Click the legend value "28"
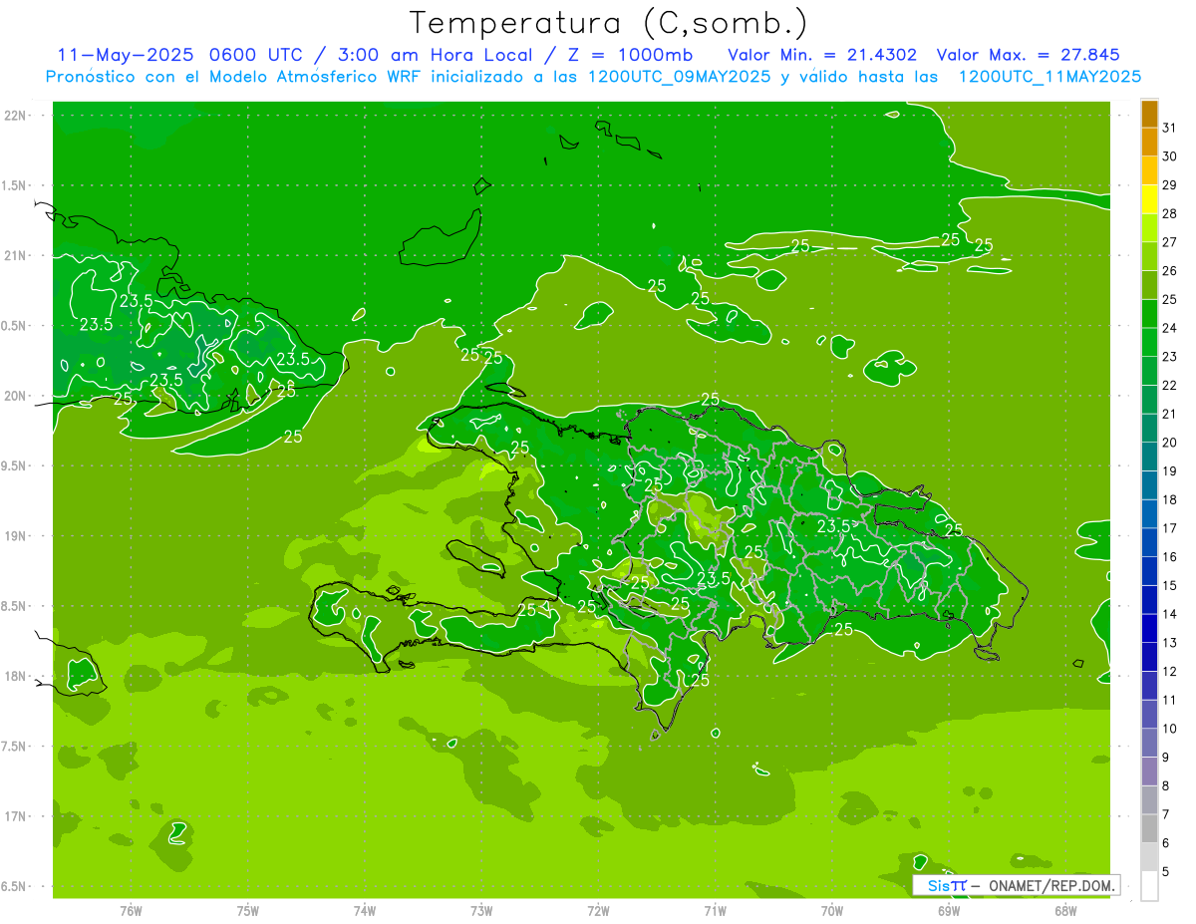1196x924 pixels. (1169, 214)
